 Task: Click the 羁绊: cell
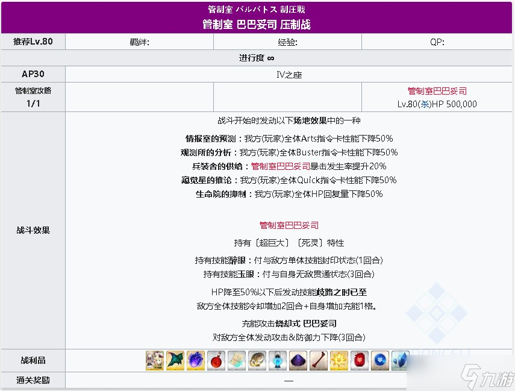140,42
